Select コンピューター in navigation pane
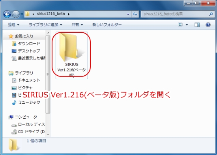This screenshot has width=217, height=155. tap(28, 117)
